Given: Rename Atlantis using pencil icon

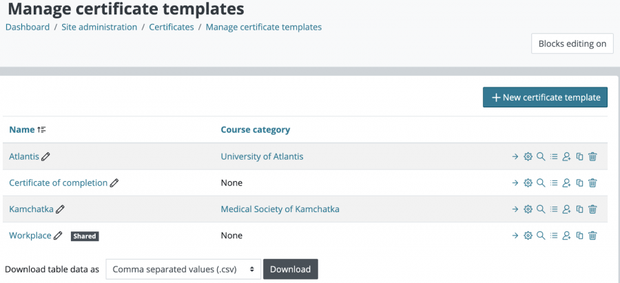Looking at the screenshot, I should click(x=46, y=156).
